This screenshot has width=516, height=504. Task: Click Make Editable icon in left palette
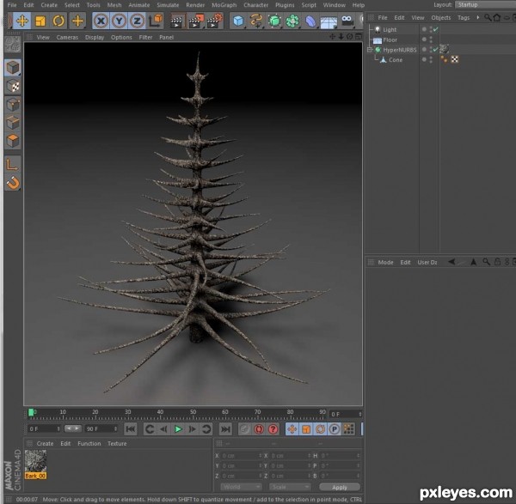click(13, 45)
